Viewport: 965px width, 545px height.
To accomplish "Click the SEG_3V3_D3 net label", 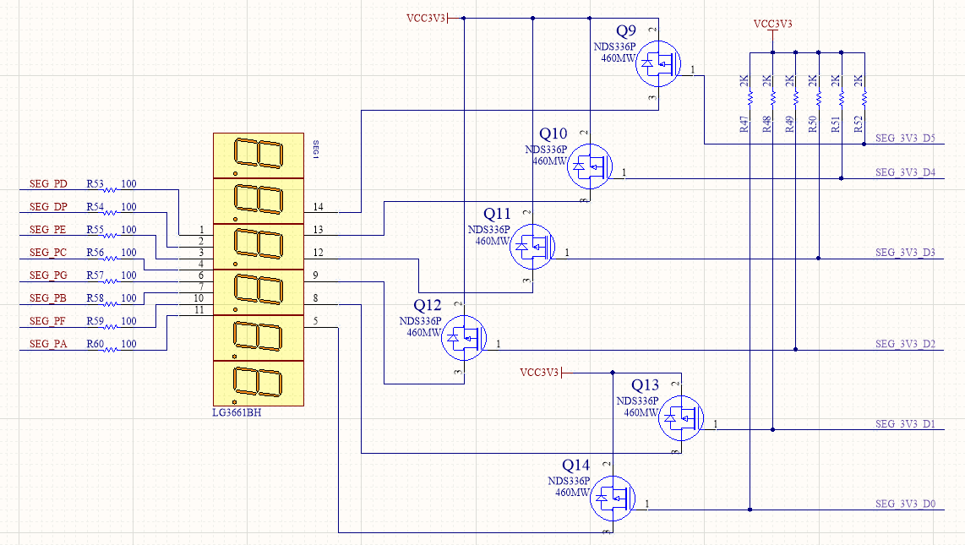I will click(x=905, y=252).
